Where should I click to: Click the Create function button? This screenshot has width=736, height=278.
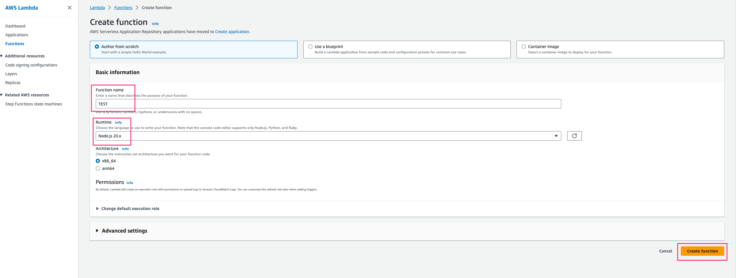[x=702, y=251]
